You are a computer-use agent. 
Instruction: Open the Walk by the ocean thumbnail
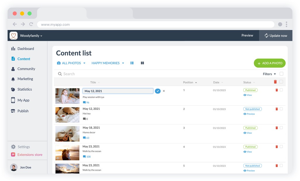click(68, 152)
